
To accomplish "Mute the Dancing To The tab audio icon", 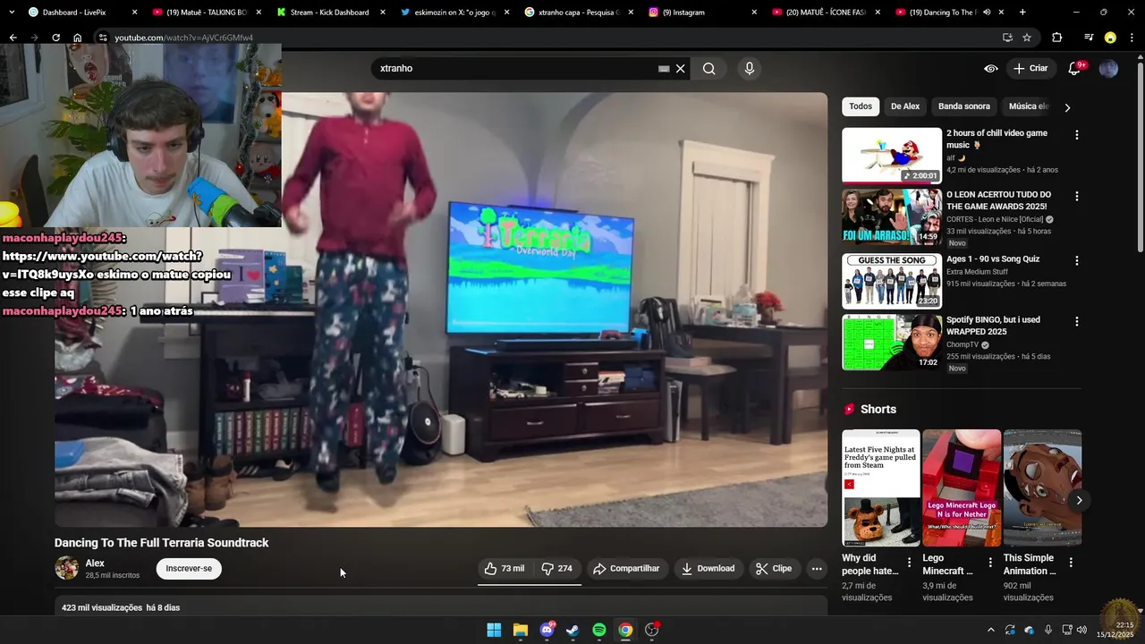I will tap(987, 13).
